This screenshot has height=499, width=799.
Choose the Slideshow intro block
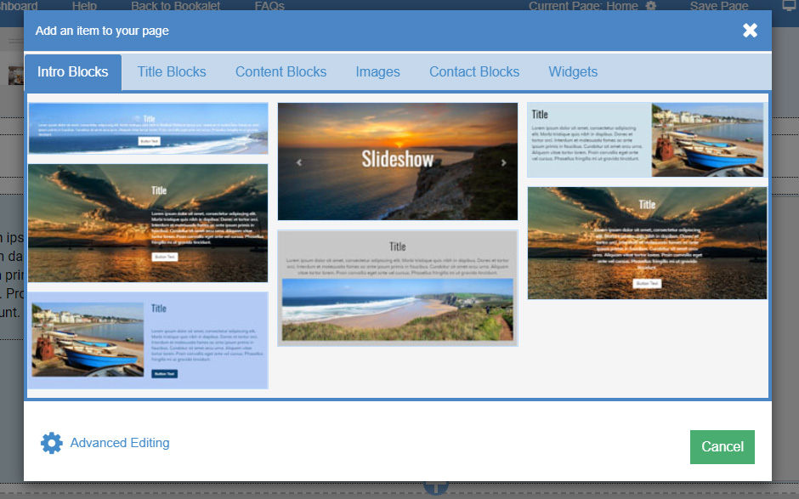tap(397, 162)
